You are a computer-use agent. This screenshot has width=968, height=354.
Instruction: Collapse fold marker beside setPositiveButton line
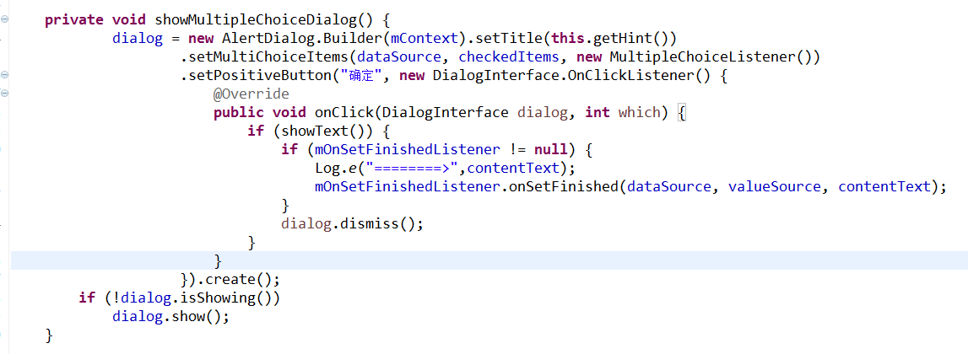[4, 75]
